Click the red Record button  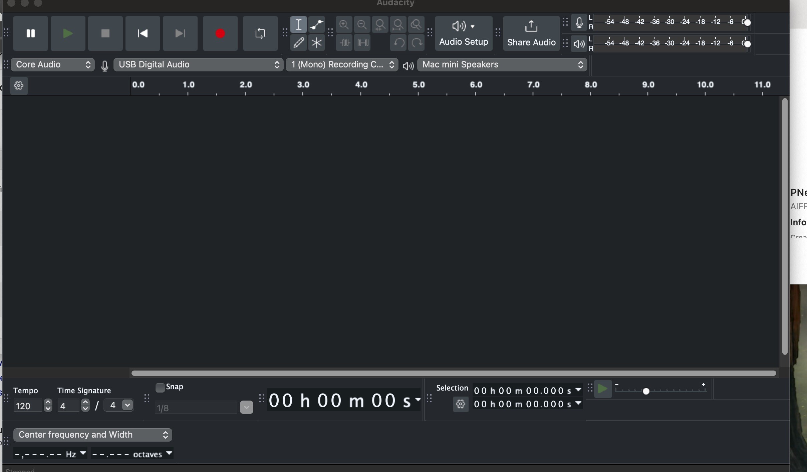(220, 33)
